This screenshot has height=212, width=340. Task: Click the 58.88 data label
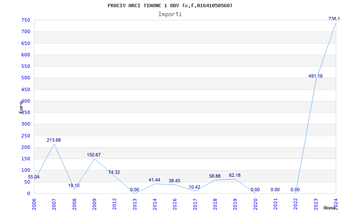[x=215, y=176]
